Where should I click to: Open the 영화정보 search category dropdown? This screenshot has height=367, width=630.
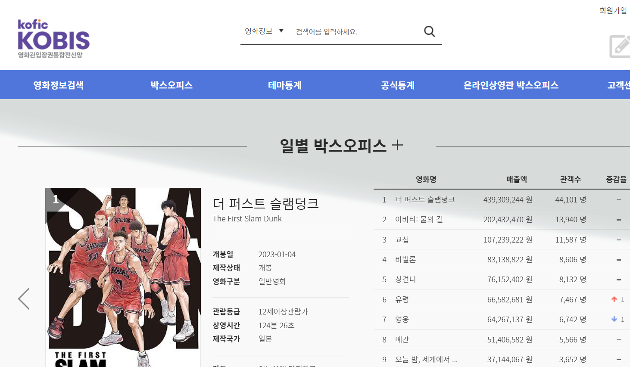pos(264,31)
